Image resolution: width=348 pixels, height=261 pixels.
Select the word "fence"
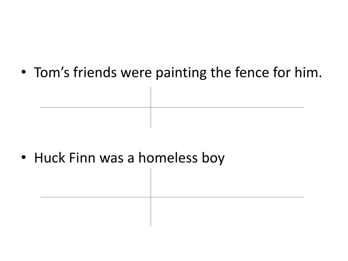point(252,72)
